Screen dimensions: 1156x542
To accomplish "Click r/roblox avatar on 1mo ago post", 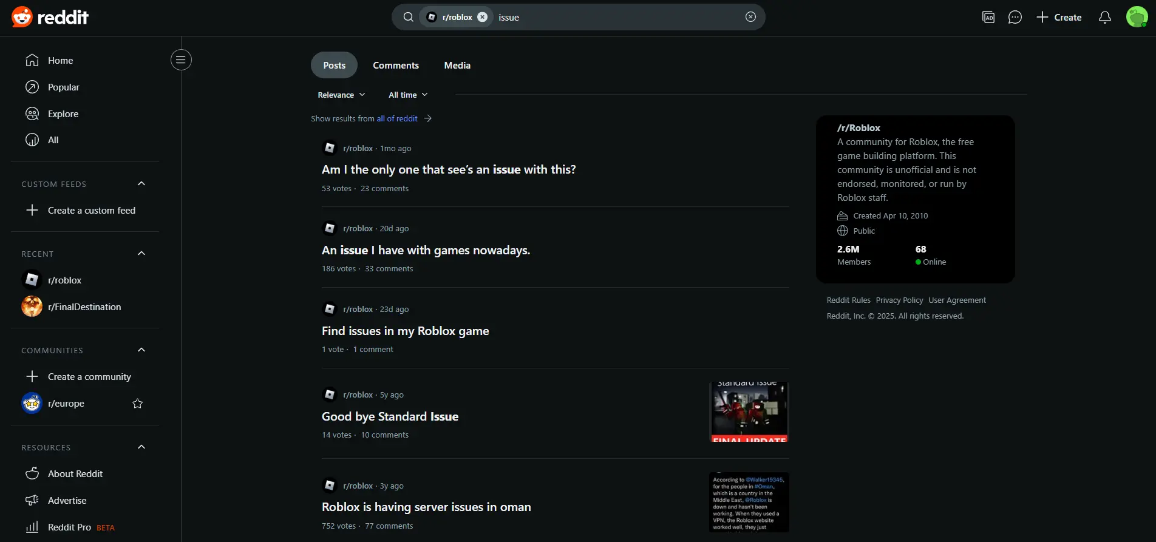I will 330,148.
